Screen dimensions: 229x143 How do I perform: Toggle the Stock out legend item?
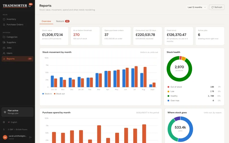(59, 94)
